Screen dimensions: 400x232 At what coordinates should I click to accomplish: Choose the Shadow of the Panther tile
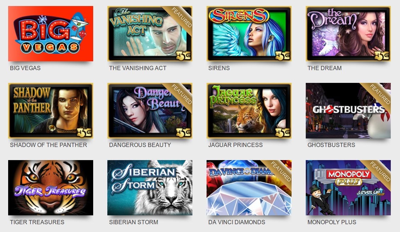[x=51, y=111]
